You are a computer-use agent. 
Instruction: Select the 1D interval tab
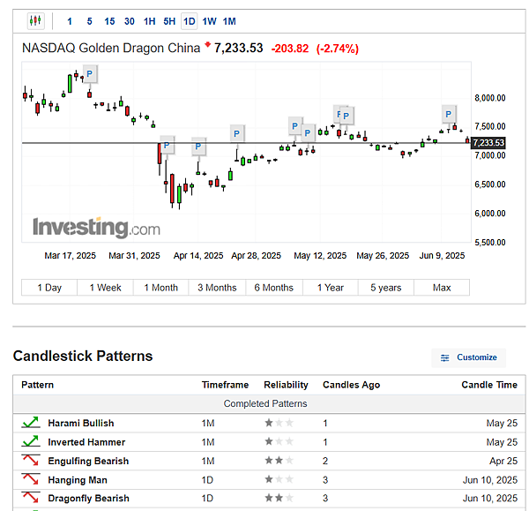coord(190,21)
